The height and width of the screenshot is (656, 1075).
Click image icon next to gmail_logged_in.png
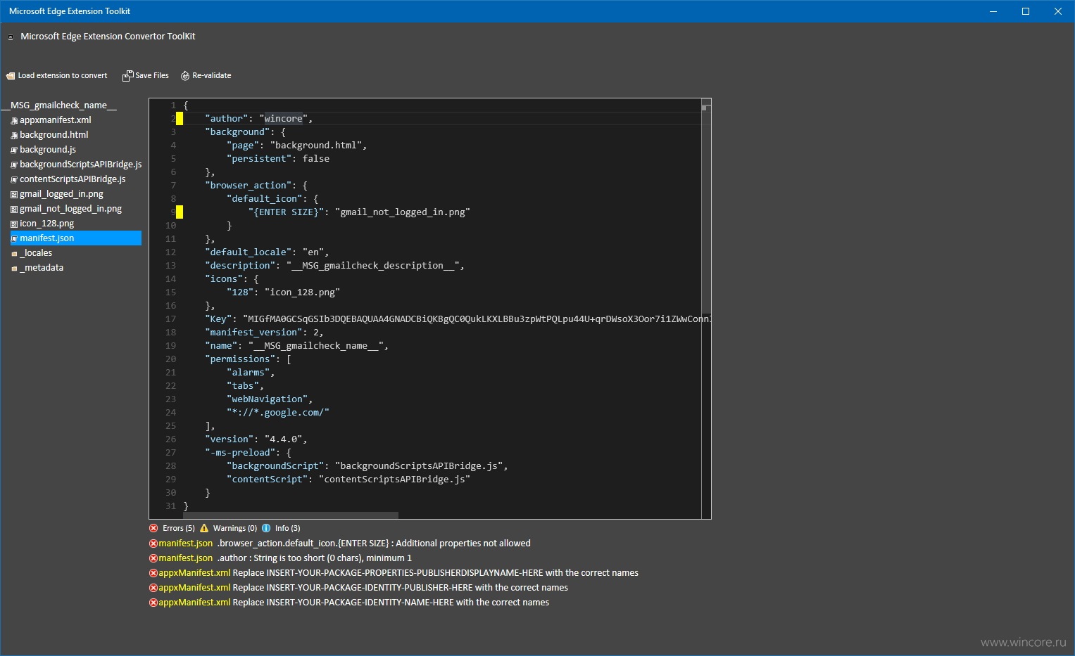14,195
